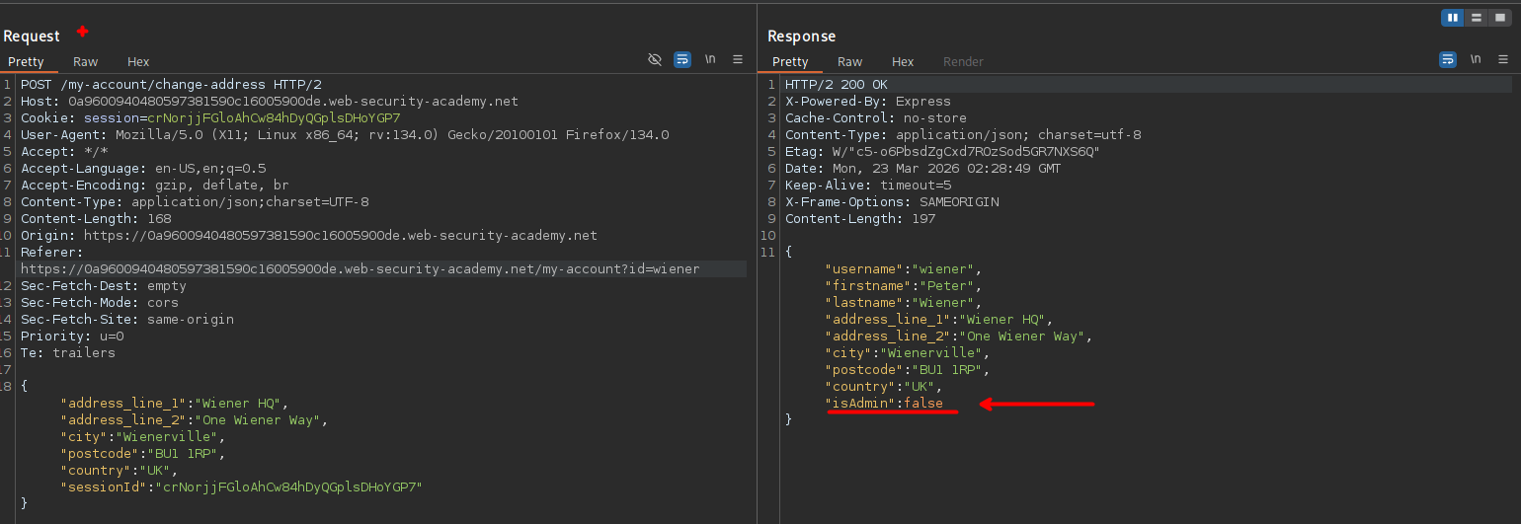Viewport: 1521px width, 524px height.
Task: Select combined tabbed layout icon
Action: coord(1498,18)
